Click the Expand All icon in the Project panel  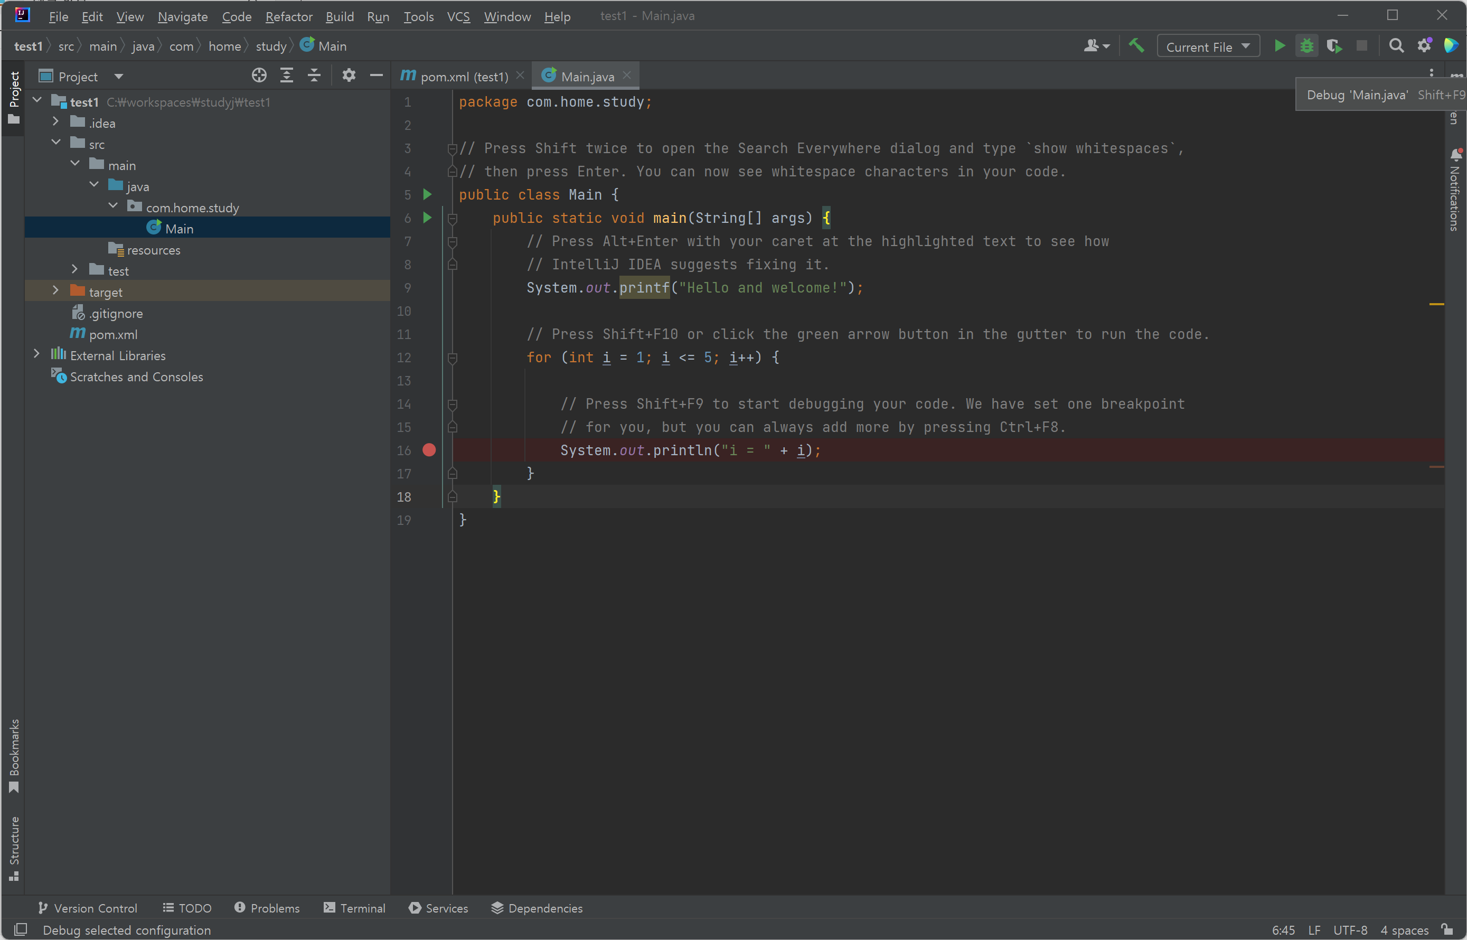pos(286,75)
